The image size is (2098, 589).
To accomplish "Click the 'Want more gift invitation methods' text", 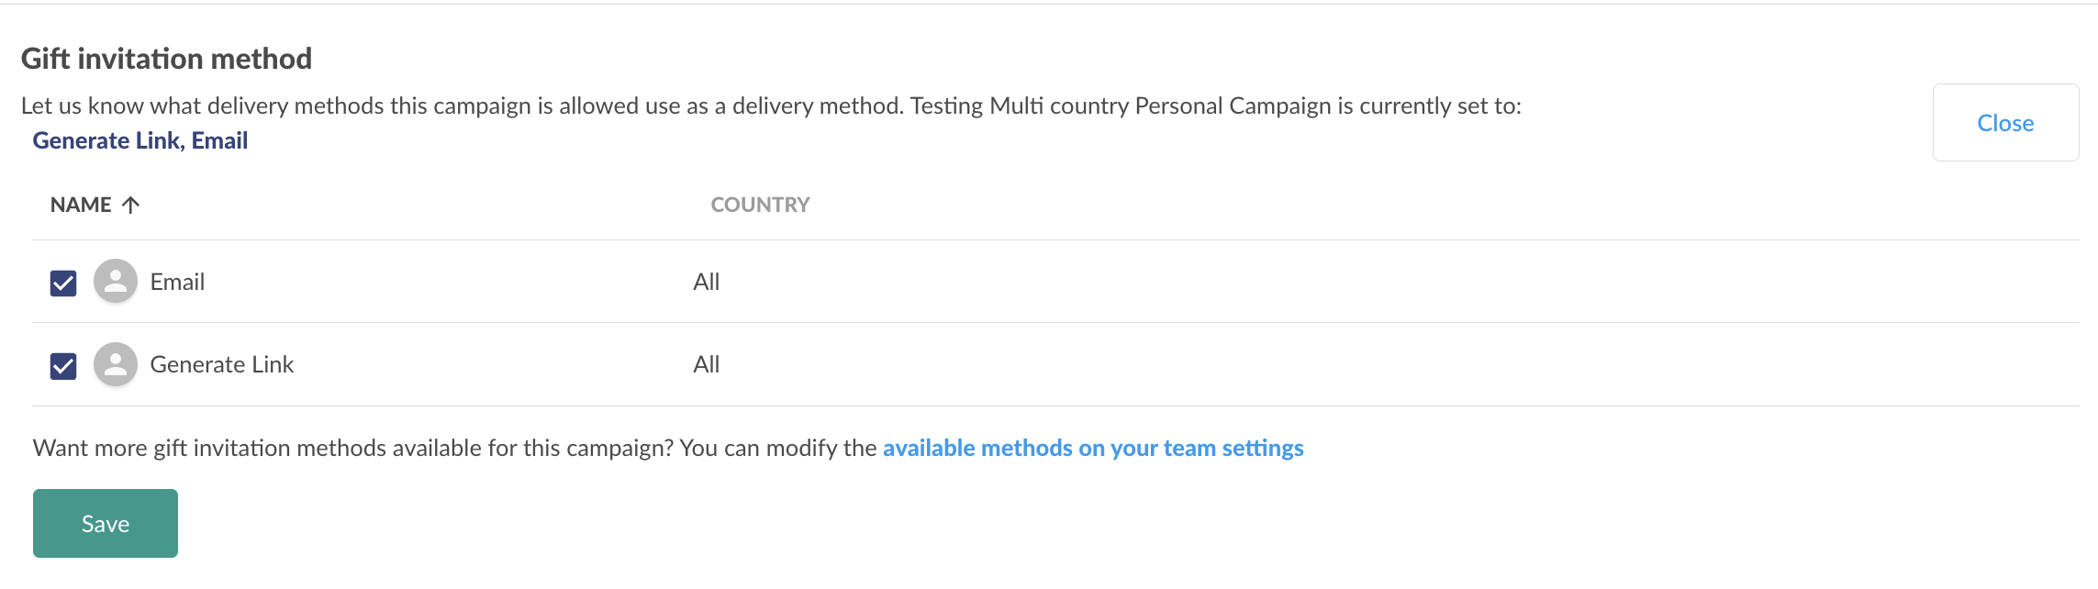I will tap(353, 448).
